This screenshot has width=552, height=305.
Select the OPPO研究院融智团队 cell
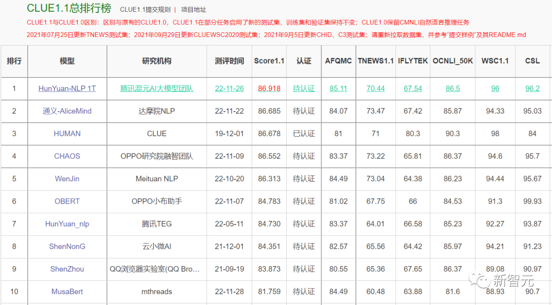tap(157, 156)
